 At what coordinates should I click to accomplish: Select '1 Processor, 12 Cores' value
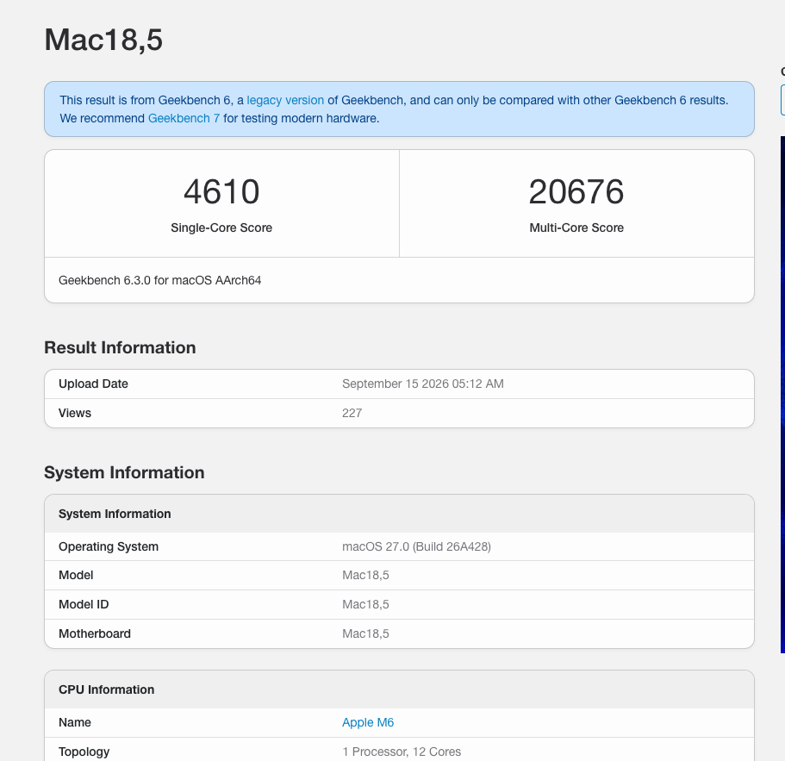(402, 752)
